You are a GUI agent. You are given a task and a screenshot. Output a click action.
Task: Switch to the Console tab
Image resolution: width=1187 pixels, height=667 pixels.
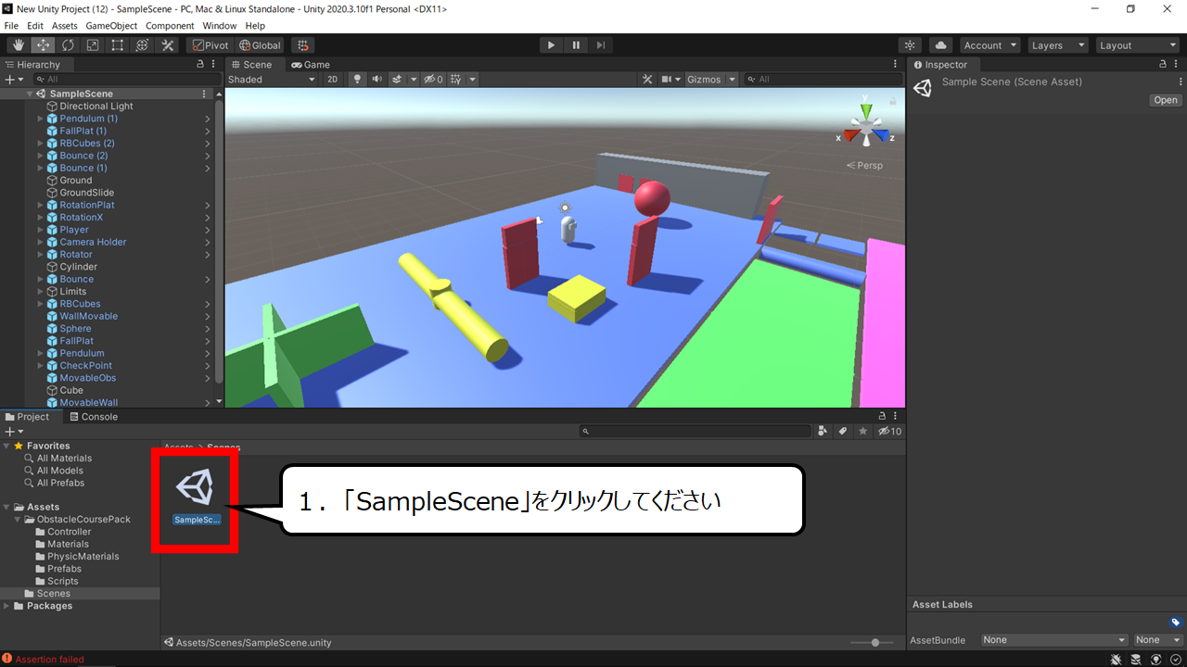click(92, 417)
